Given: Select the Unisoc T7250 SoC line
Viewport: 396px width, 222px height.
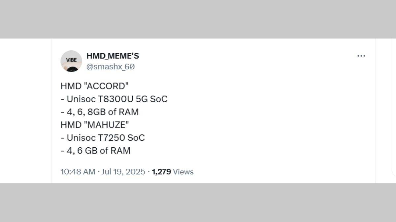Looking at the screenshot, I should (103, 138).
